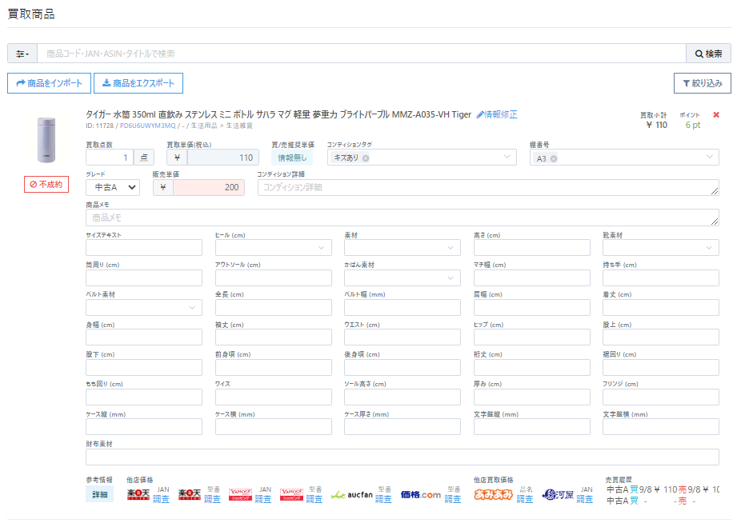Click the あみあみ logo icon
Screen dimensions: 741x523
(x=494, y=495)
